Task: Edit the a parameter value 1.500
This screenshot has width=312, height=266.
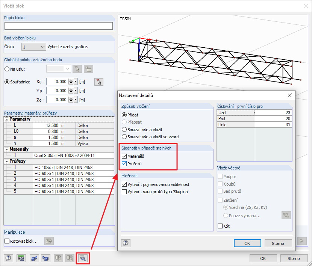Action: (x=46, y=137)
